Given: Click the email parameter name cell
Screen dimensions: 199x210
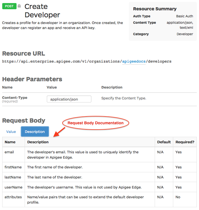Looking at the screenshot, I should pos(9,152).
